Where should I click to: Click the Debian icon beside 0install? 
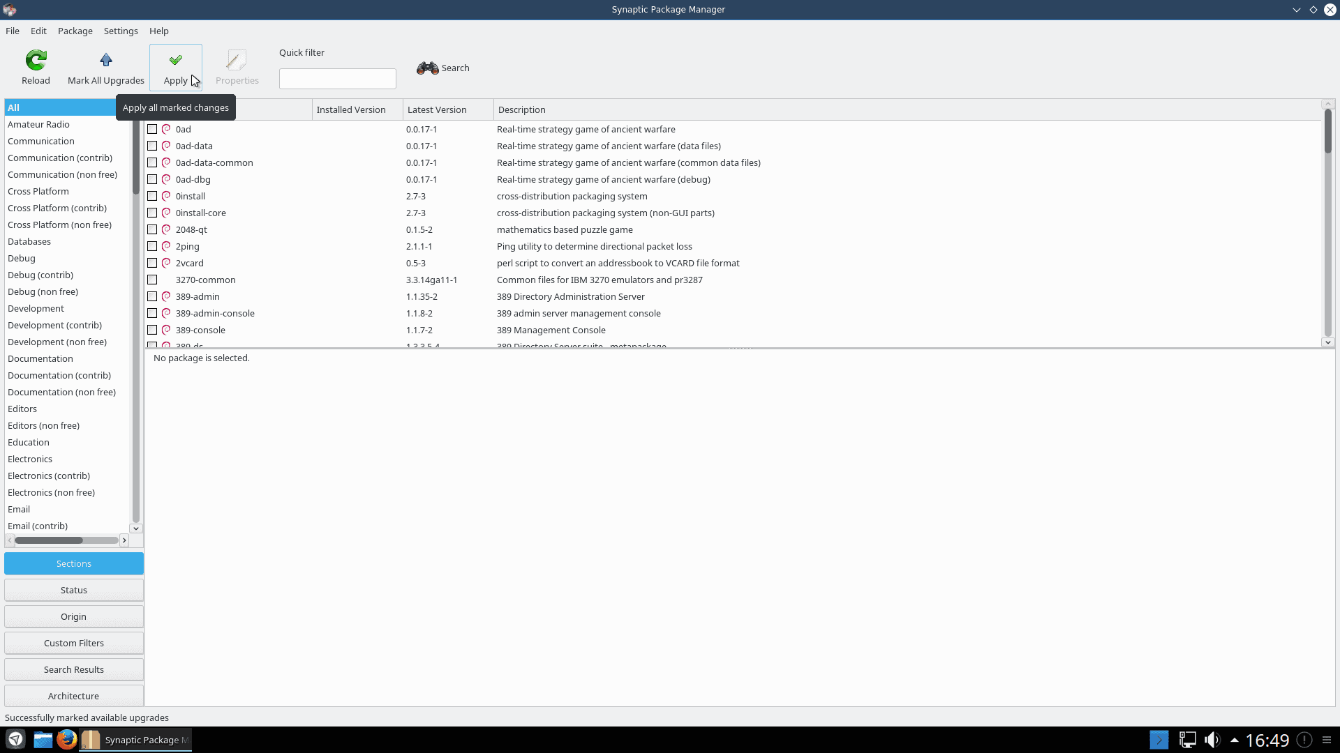[x=166, y=196]
